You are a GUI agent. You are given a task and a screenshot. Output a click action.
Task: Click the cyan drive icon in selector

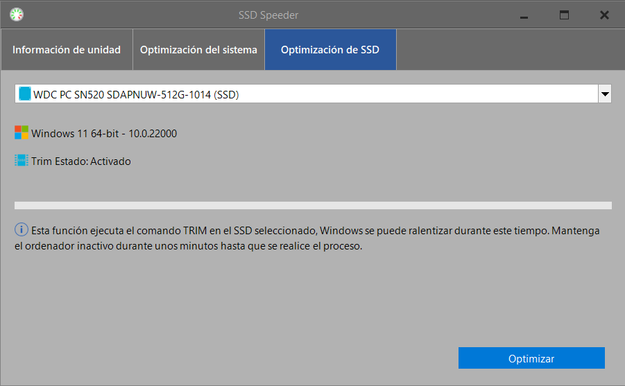[25, 94]
